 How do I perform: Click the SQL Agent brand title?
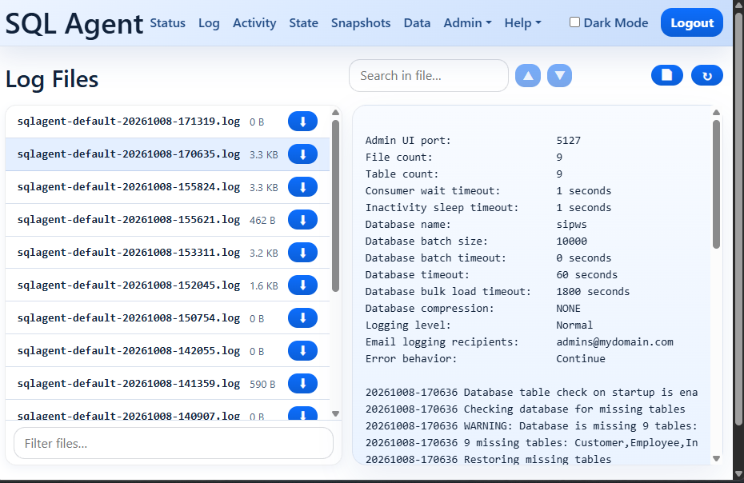coord(74,24)
